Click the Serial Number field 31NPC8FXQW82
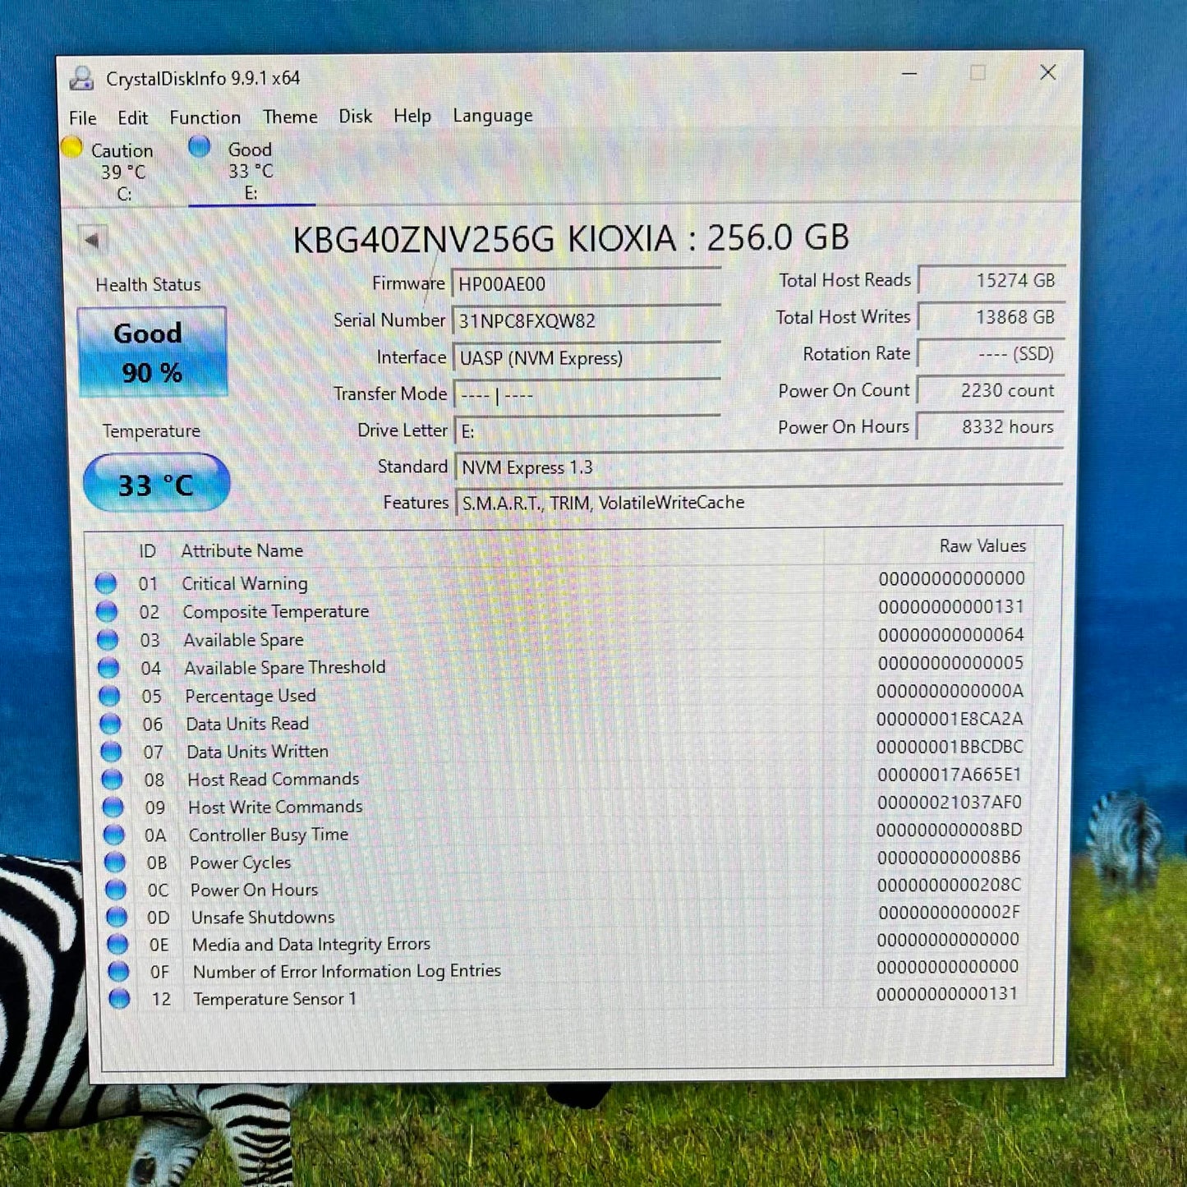The width and height of the screenshot is (1187, 1187). [587, 321]
